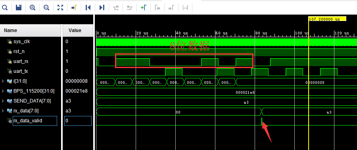Expand the i[31:0] bus signal
This screenshot has height=150, width=357.
[x=3, y=81]
